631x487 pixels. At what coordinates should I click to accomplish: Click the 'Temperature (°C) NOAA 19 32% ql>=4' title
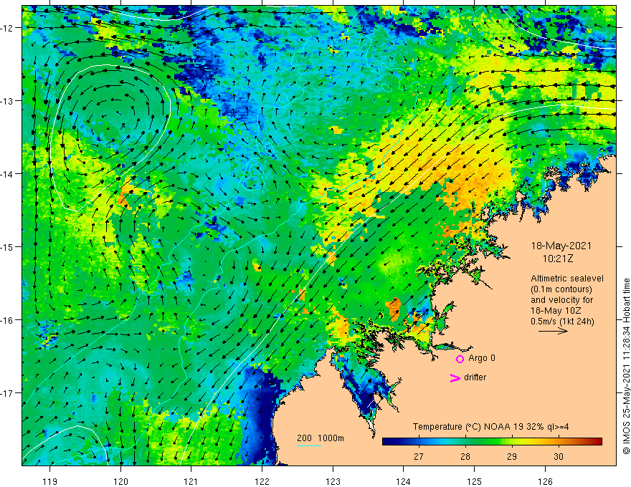click(x=490, y=427)
